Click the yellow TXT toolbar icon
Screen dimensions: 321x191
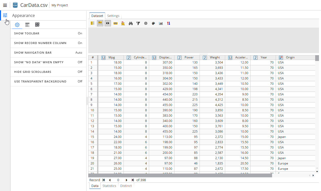coord(115,23)
